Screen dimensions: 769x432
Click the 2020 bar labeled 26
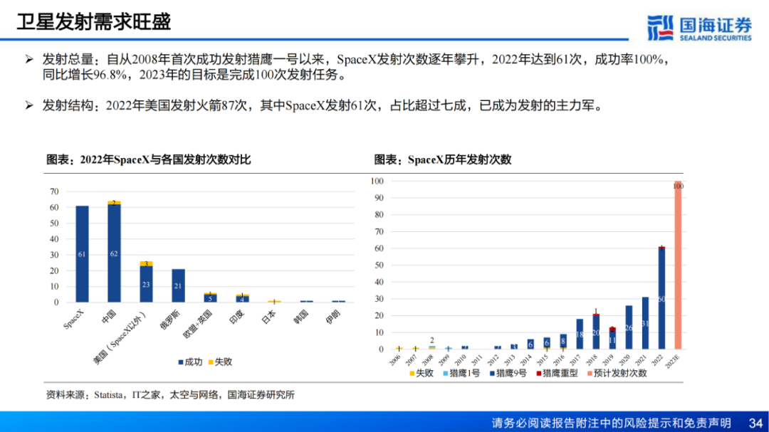click(629, 327)
